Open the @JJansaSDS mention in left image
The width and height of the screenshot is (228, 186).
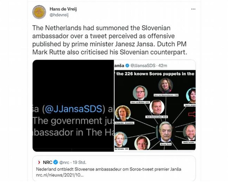tap(74, 109)
